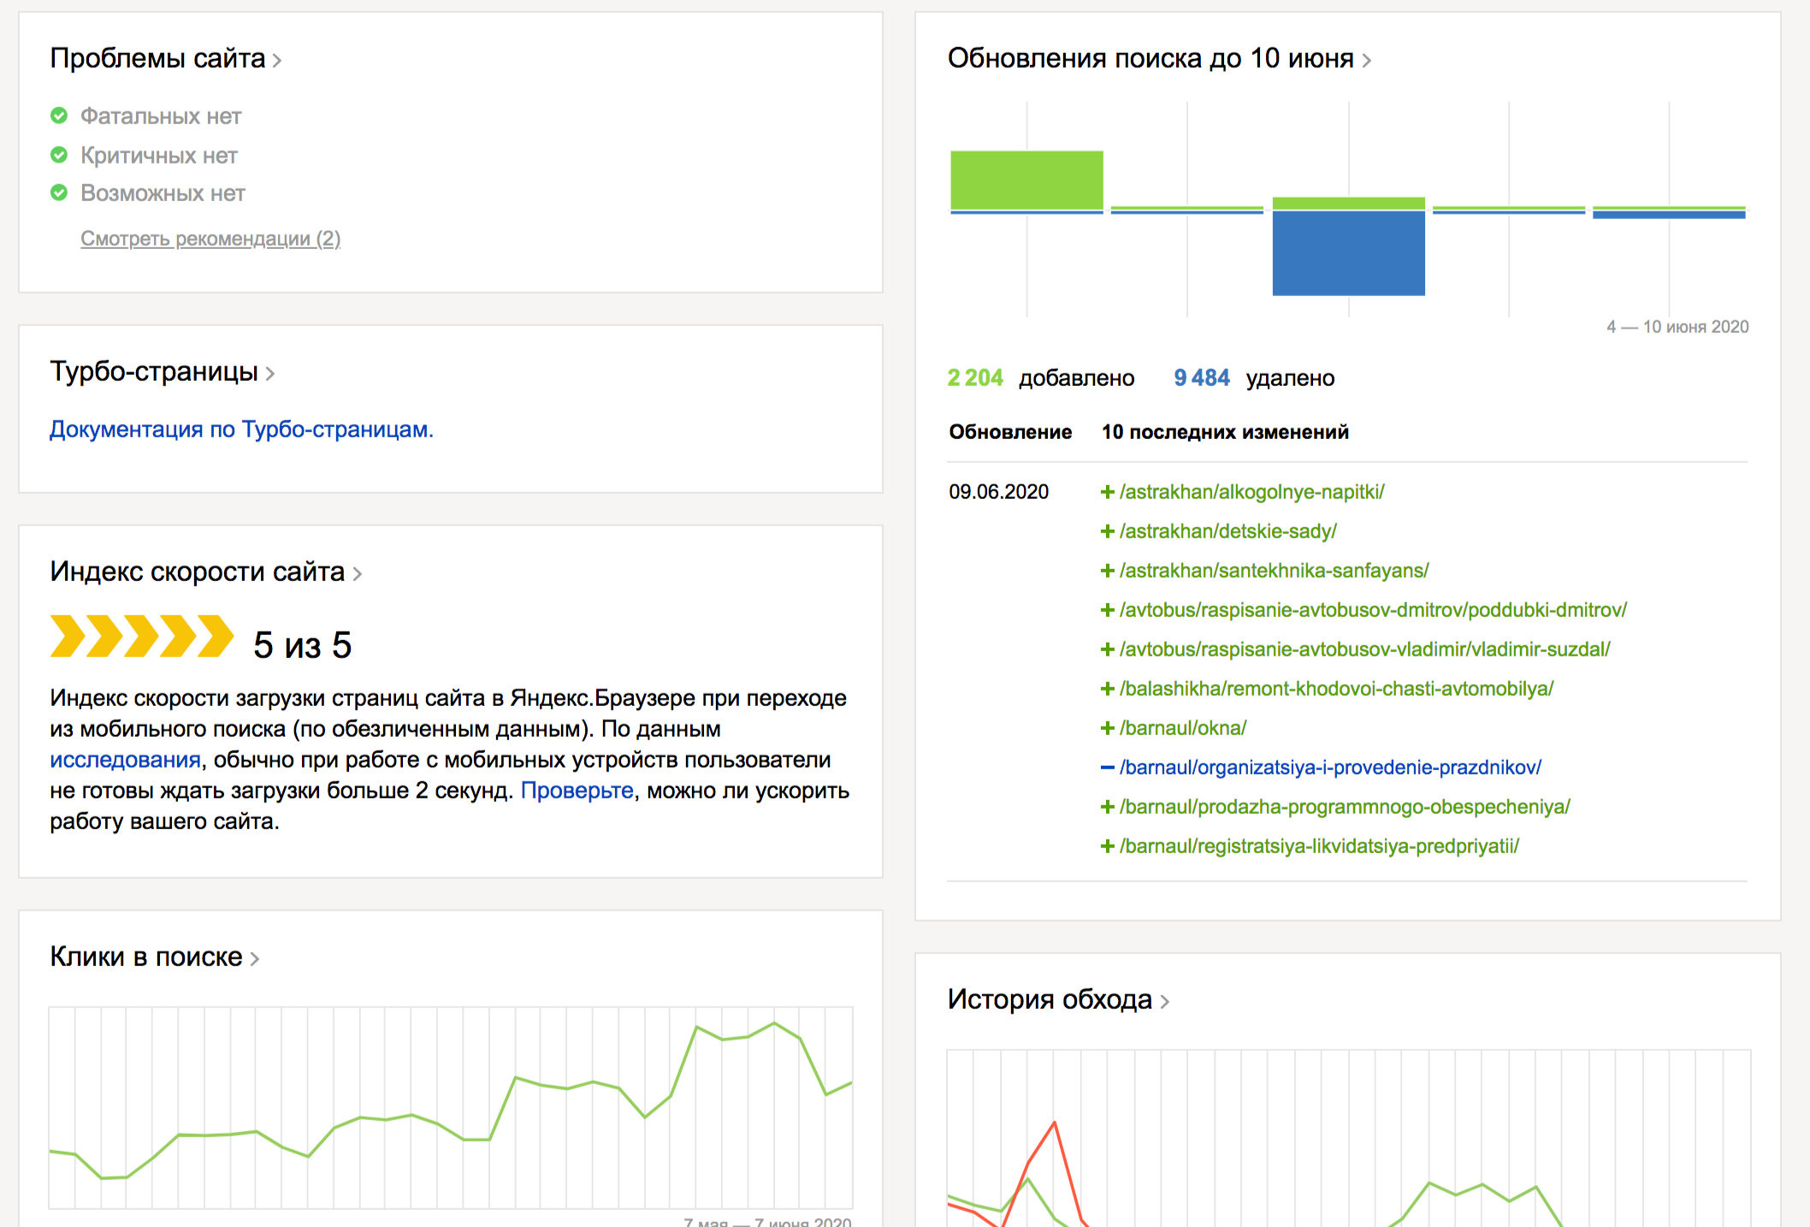Viewport: 1810px width, 1227px height.
Task: Follow the исследования link
Action: tap(125, 760)
